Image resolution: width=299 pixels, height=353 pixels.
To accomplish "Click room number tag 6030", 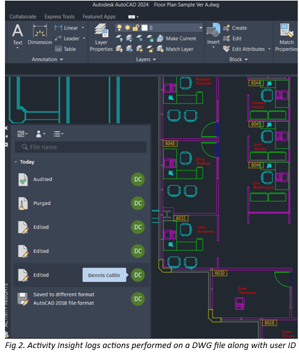I will point(220,273).
